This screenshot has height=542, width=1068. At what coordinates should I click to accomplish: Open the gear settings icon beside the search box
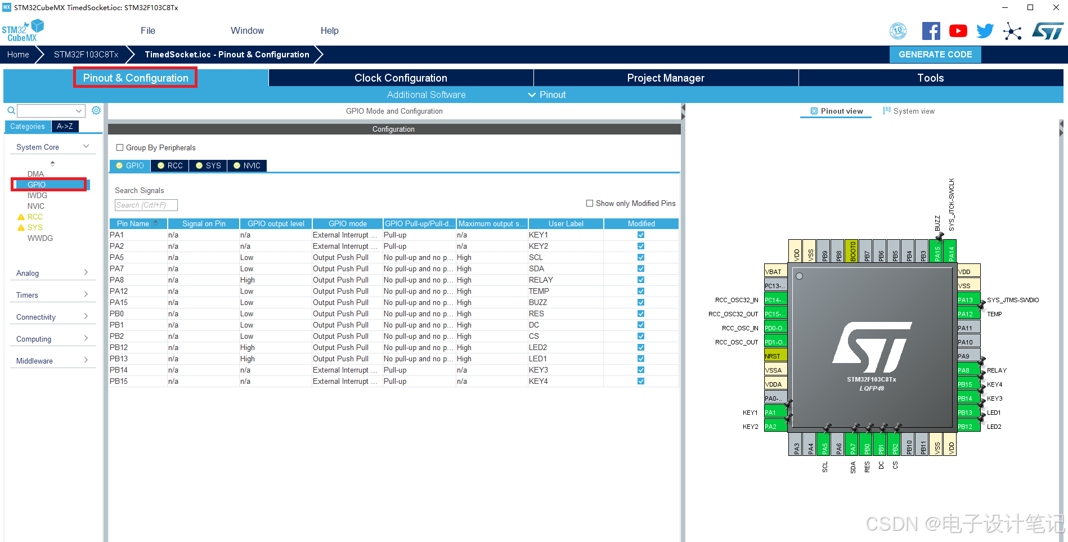[96, 110]
